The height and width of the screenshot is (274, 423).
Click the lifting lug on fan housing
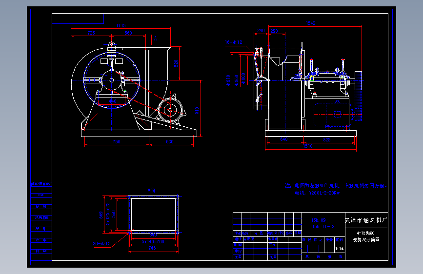pyautogui.click(x=112, y=46)
